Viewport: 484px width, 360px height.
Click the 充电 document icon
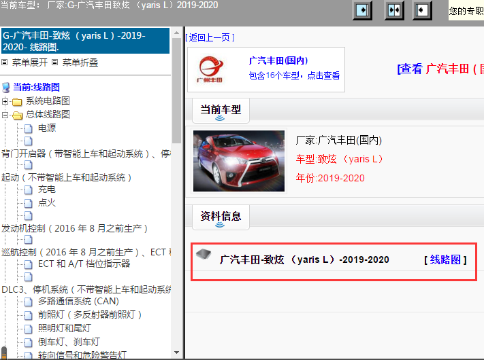coord(28,190)
